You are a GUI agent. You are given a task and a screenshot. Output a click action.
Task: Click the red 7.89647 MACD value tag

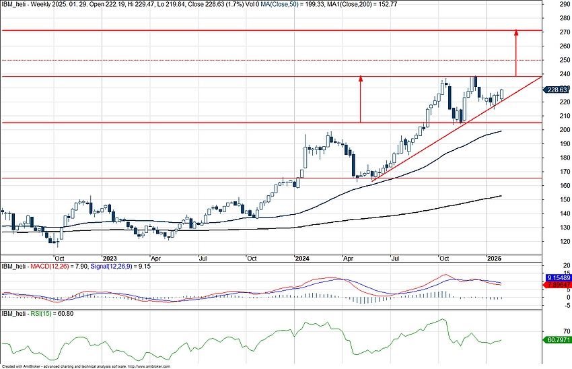558,285
